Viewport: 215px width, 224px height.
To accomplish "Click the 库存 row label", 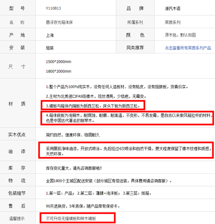I will (x=17, y=168).
